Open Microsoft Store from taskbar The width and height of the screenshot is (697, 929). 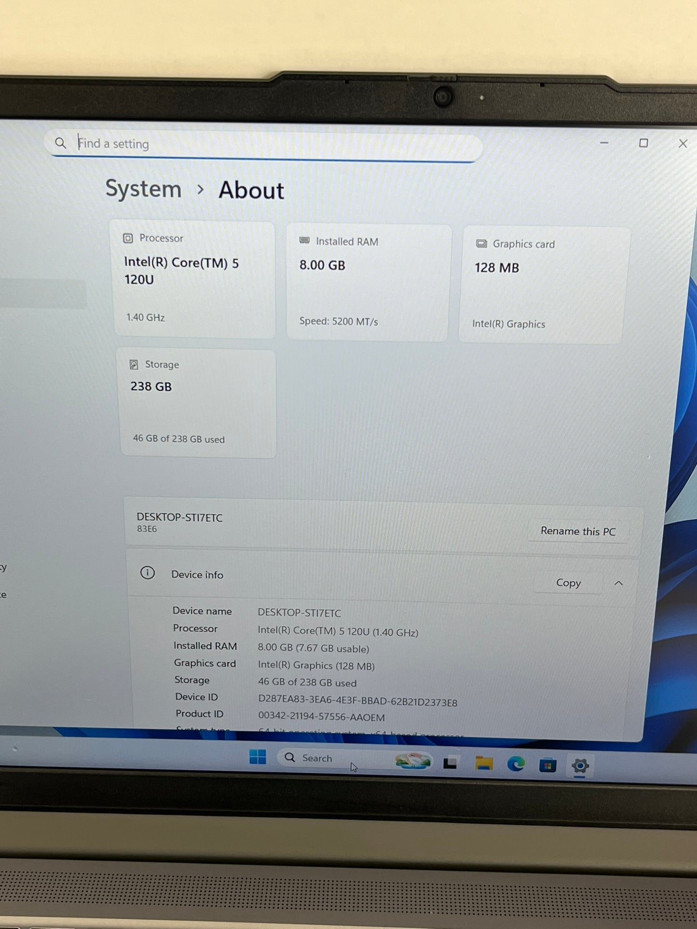click(x=547, y=765)
